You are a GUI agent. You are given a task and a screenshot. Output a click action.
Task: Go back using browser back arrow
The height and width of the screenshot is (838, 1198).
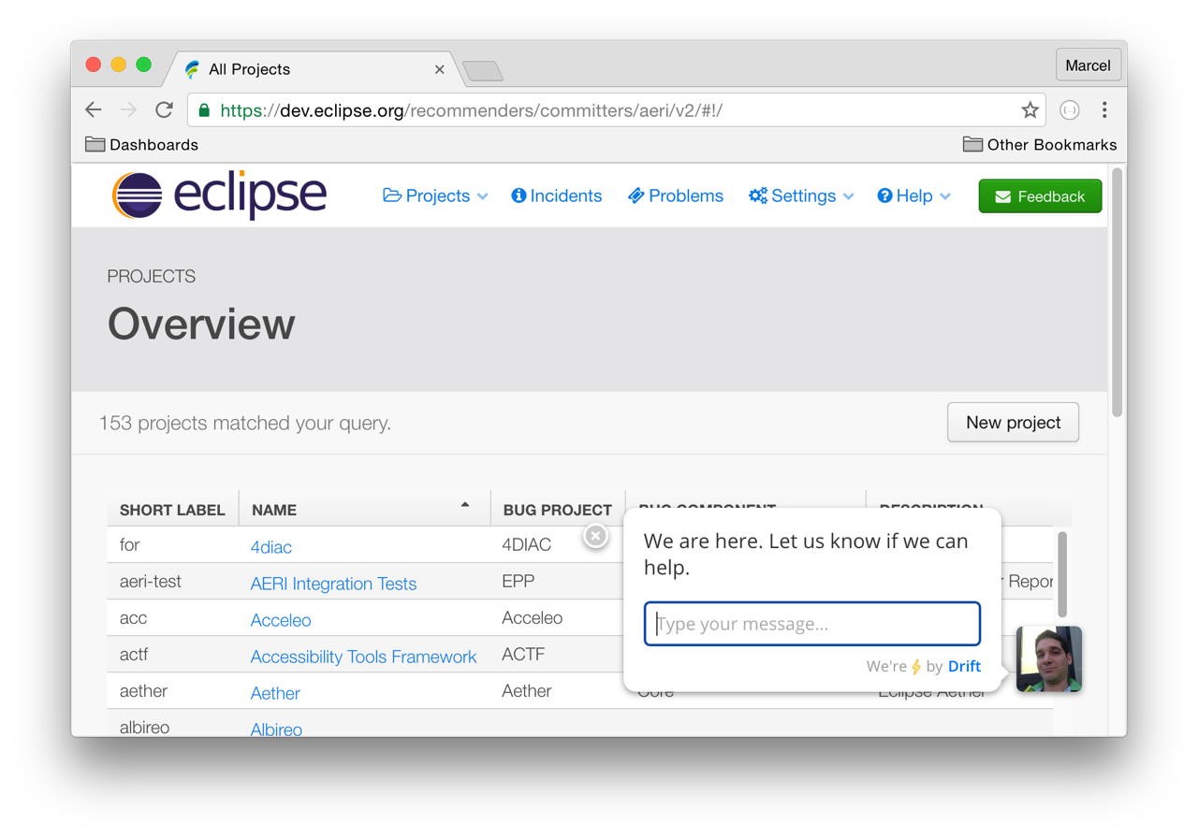[94, 110]
